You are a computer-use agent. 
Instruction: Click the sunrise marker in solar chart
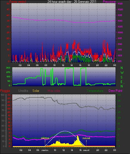pos(45,138)
